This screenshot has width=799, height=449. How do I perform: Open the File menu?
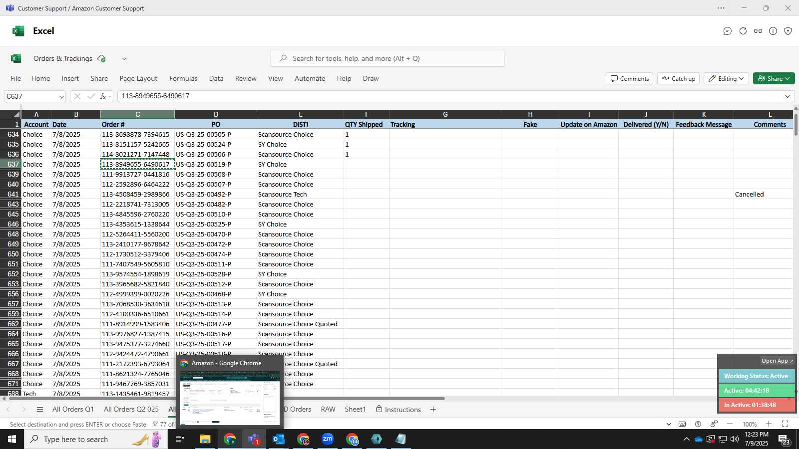[x=16, y=78]
